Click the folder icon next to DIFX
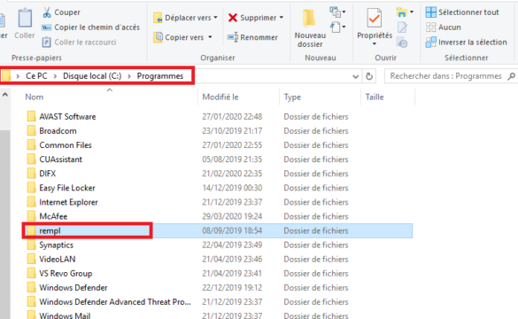 (31, 173)
